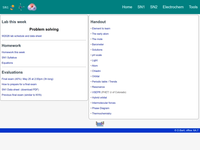Image resolution: width=200 pixels, height=150 pixels.
Task: Open the Barometer handout
Action: [x=98, y=44]
